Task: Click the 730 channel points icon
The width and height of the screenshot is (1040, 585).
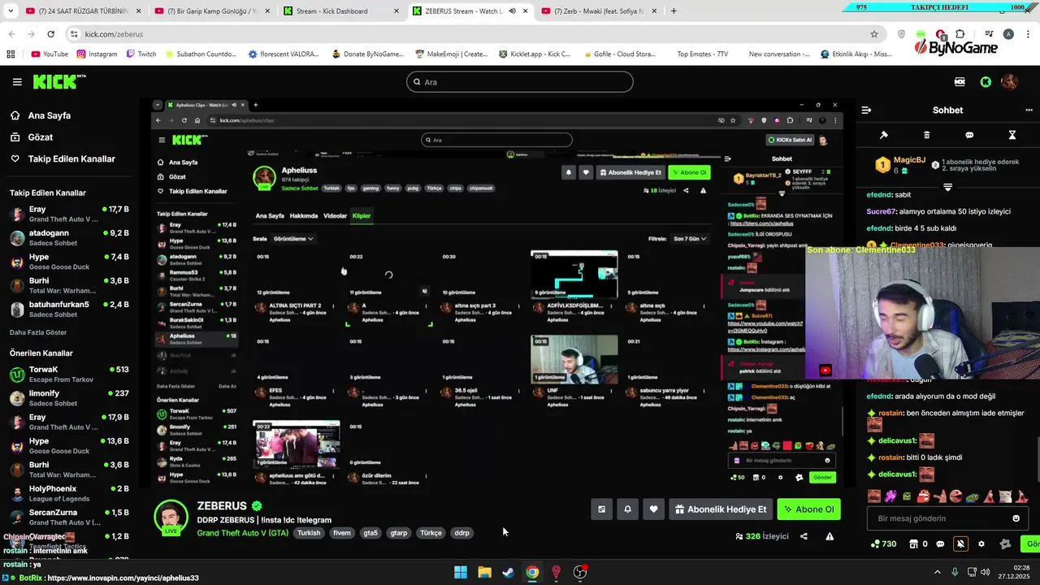Action: (x=883, y=544)
